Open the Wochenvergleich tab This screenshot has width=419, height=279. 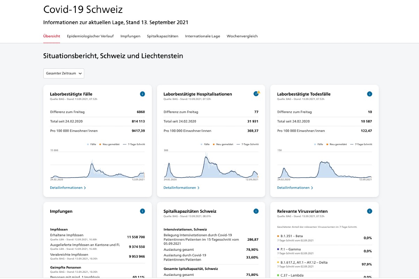pyautogui.click(x=242, y=36)
